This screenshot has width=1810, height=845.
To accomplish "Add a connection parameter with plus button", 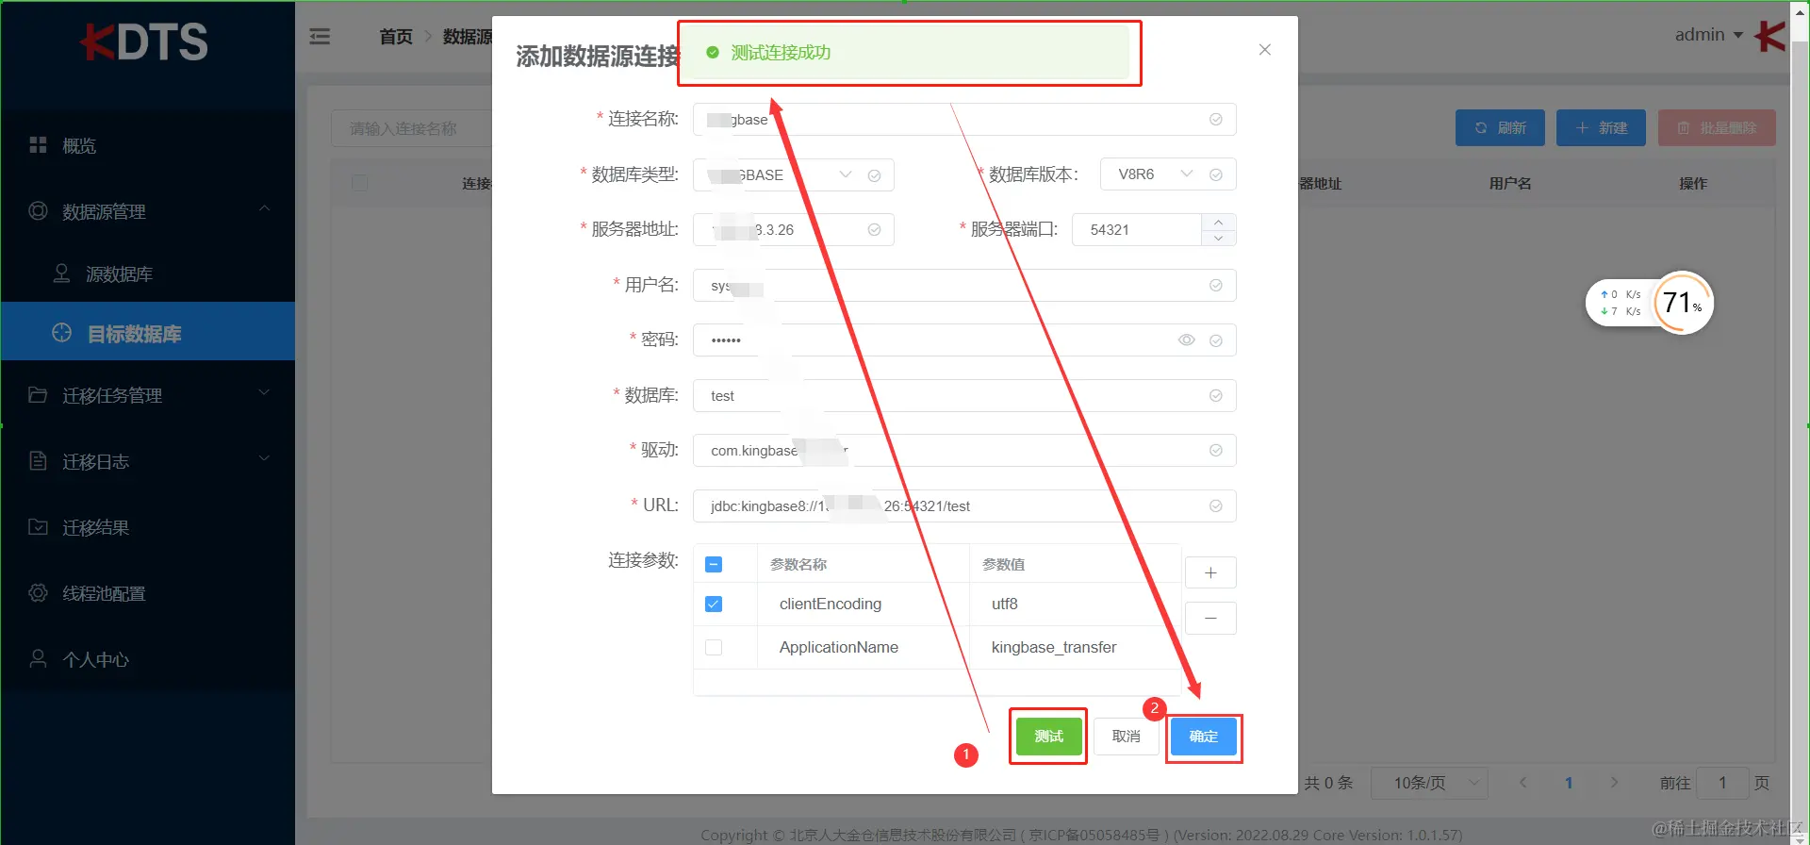I will pos(1210,572).
